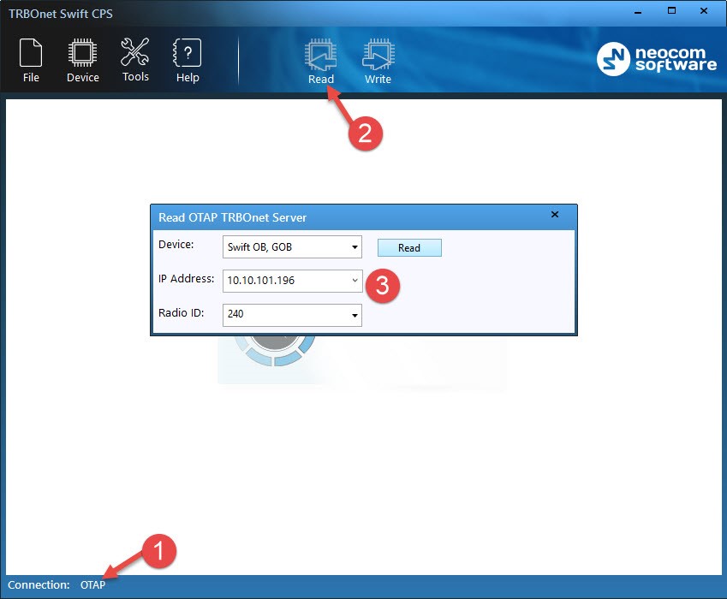The width and height of the screenshot is (727, 599).
Task: Click the Neocom Software logo
Action: click(x=657, y=59)
